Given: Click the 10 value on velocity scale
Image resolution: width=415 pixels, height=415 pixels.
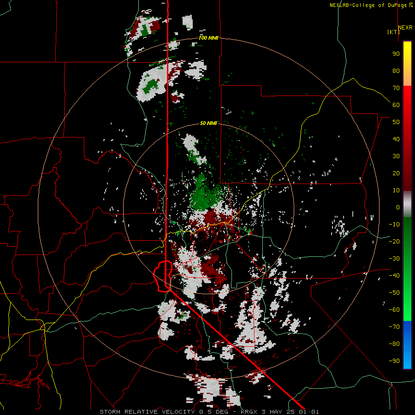Looking at the screenshot, I should [396, 190].
